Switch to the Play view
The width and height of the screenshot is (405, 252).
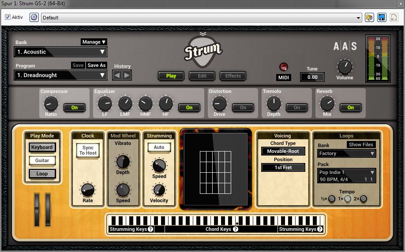(171, 76)
